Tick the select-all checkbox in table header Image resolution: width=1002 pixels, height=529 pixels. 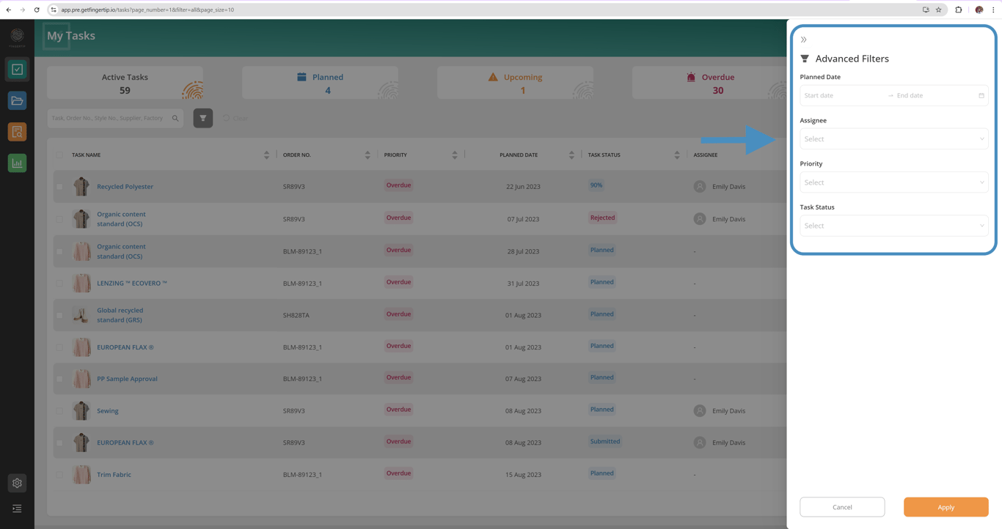click(x=59, y=155)
